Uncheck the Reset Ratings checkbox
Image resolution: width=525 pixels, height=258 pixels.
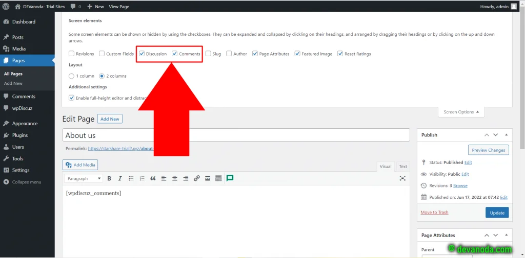340,54
